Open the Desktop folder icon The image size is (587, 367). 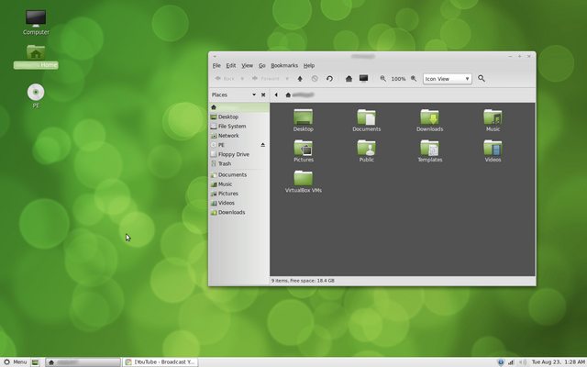point(304,120)
